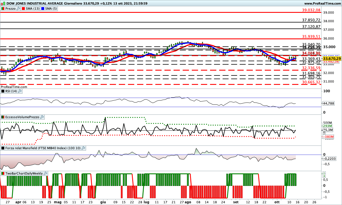The width and height of the screenshot is (342, 205).
Task: Click the mini indicator icon beside EccessoVolumePrezzo
Action: pyautogui.click(x=3, y=117)
